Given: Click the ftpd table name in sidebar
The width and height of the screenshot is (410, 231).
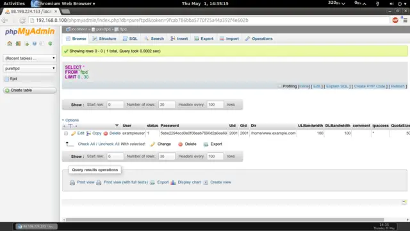Looking at the screenshot, I should pyautogui.click(x=13, y=79).
